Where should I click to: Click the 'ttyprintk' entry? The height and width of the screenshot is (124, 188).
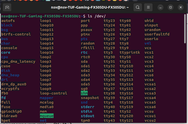tap(130, 52)
